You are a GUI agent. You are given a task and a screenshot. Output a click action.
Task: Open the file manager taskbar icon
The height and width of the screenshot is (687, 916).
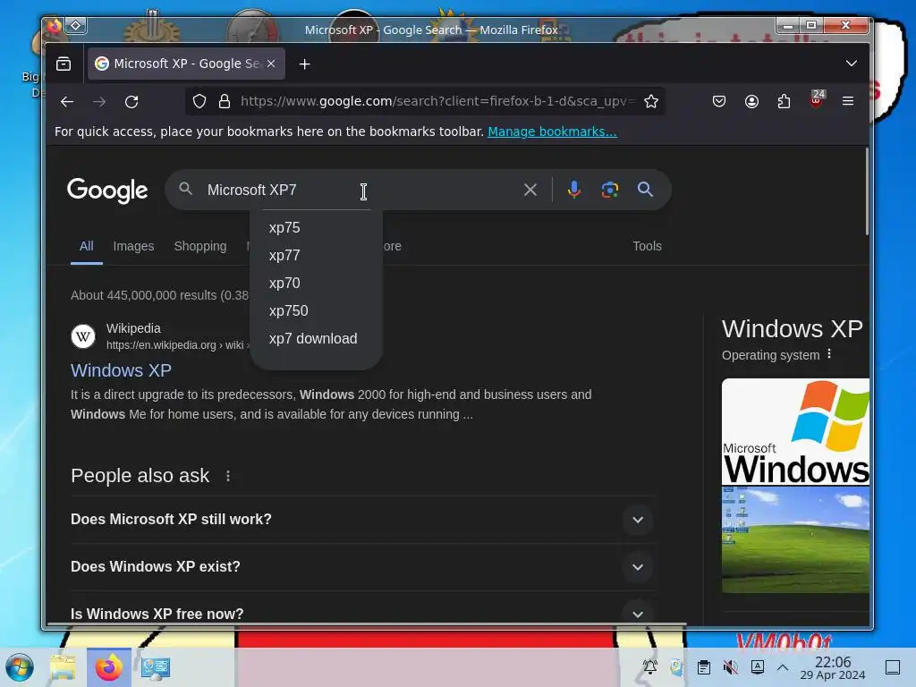tap(63, 667)
